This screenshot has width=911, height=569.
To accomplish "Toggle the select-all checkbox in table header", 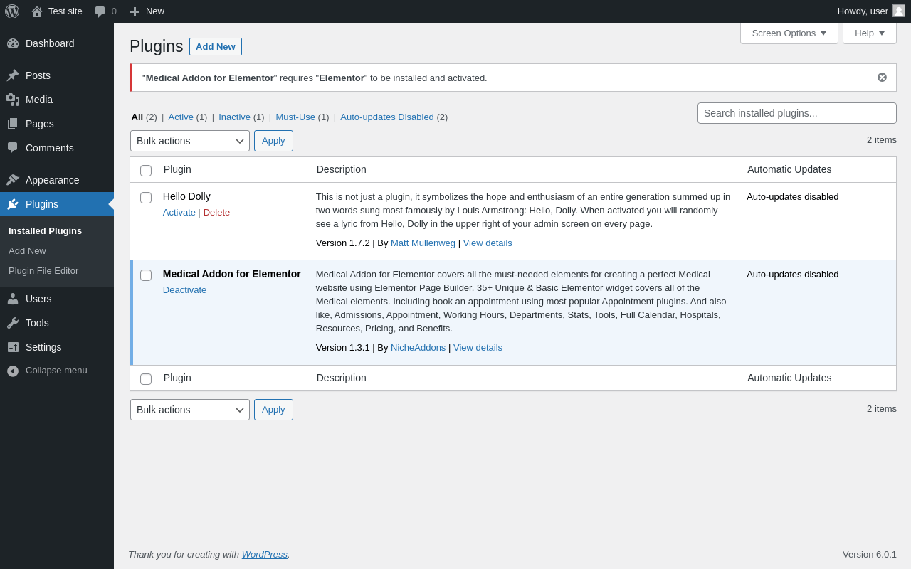I will point(146,171).
